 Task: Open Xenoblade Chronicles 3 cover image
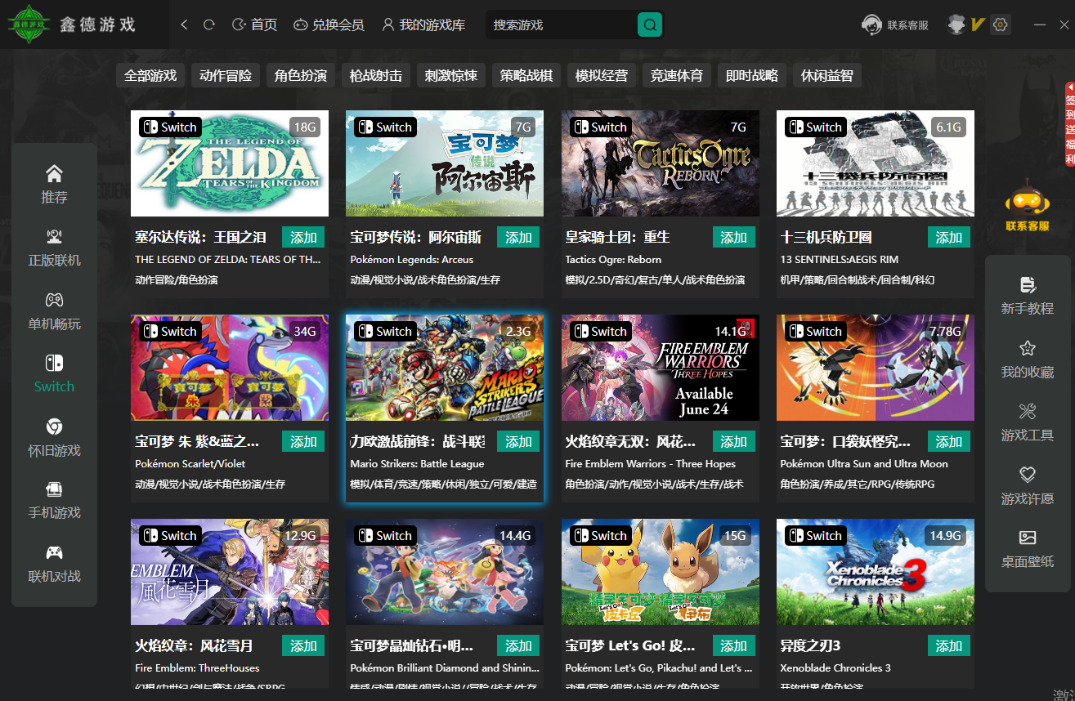click(x=876, y=572)
